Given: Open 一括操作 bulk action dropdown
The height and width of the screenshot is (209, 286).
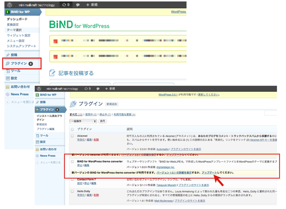Looking at the screenshot, I should tap(83, 121).
